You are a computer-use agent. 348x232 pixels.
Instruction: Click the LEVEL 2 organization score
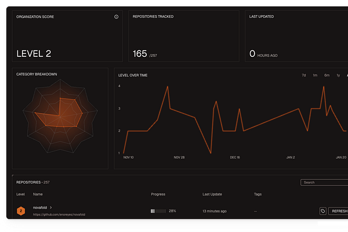click(34, 54)
